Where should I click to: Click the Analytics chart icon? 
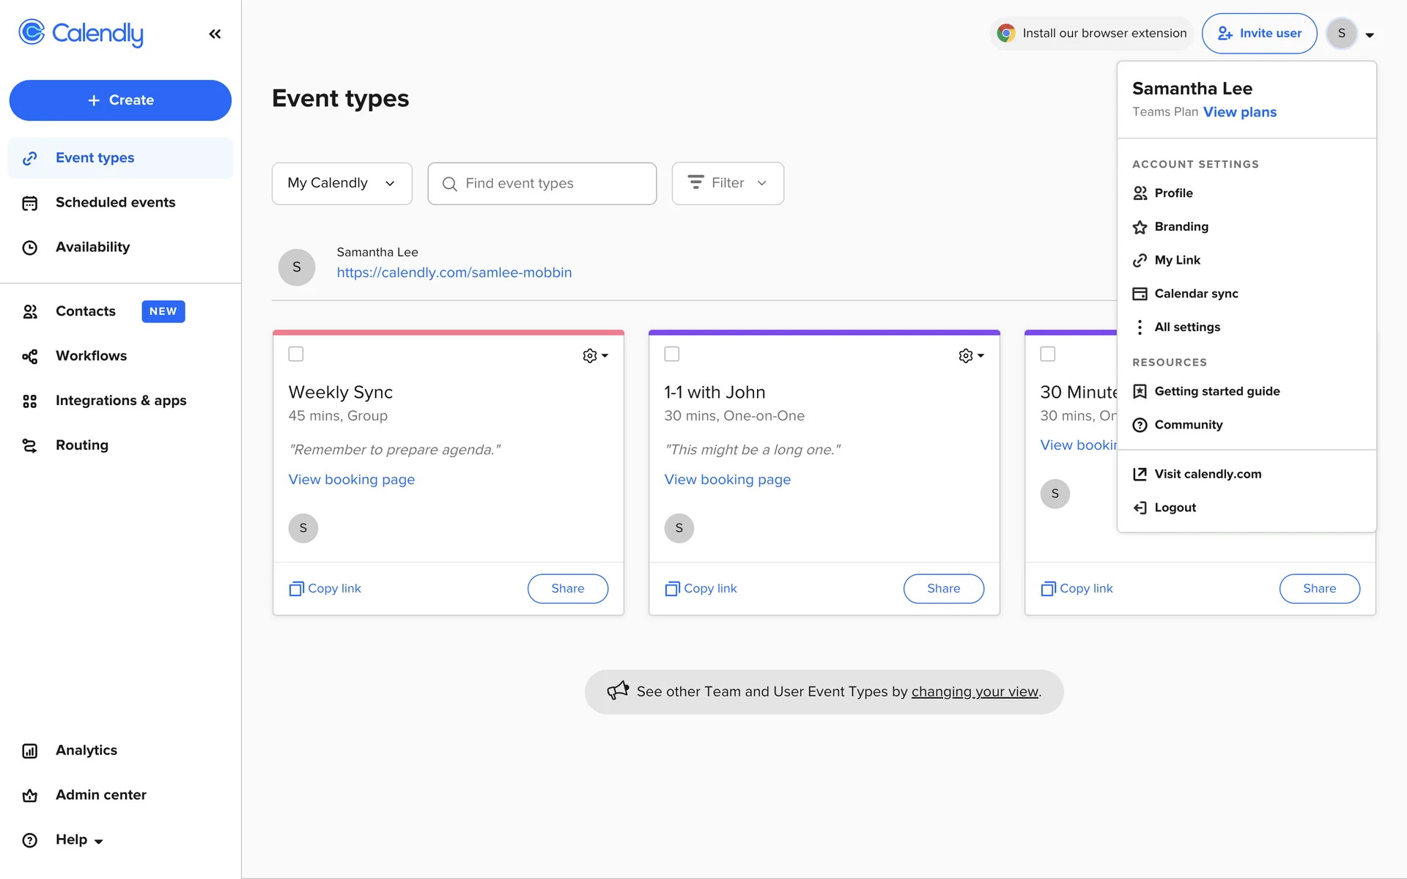pos(30,751)
